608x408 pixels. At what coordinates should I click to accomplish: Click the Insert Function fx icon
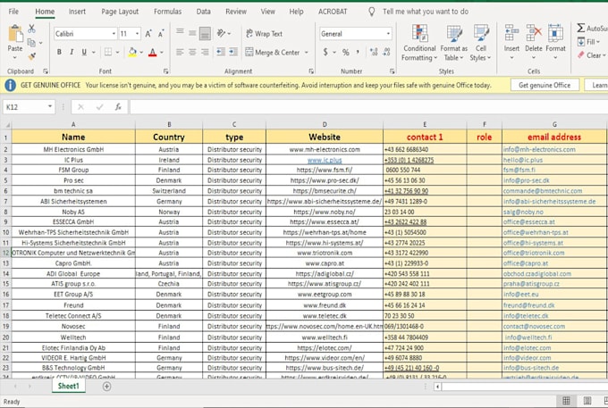tap(118, 107)
